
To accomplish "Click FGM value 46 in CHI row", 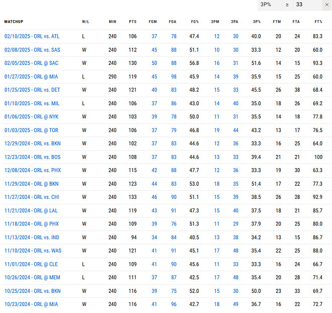I will tap(154, 197).
